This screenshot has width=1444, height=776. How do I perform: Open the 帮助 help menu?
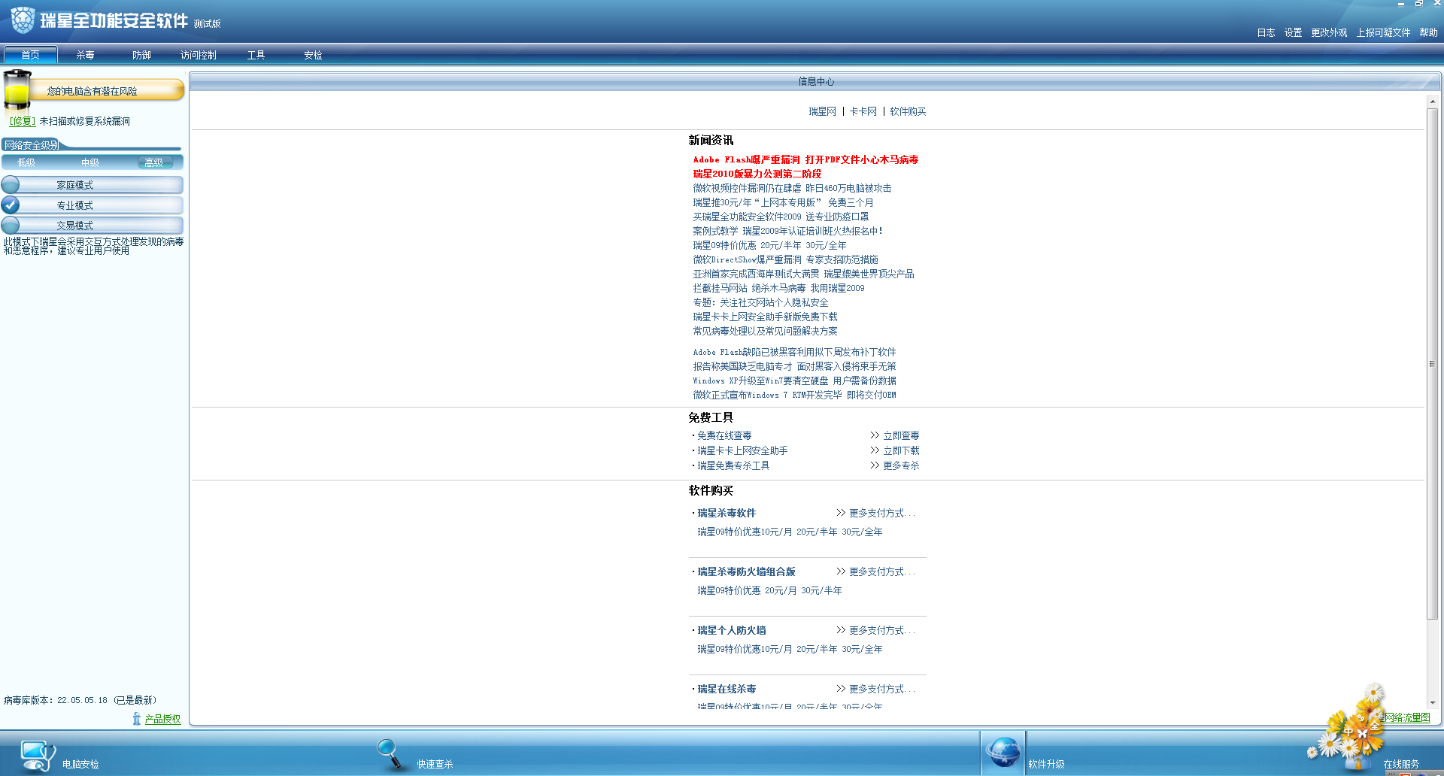pyautogui.click(x=1428, y=32)
